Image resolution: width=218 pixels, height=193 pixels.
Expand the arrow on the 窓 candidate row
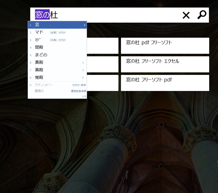[85, 25]
